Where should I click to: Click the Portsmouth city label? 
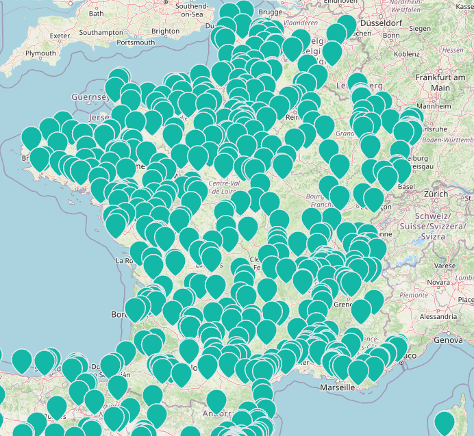pos(136,42)
